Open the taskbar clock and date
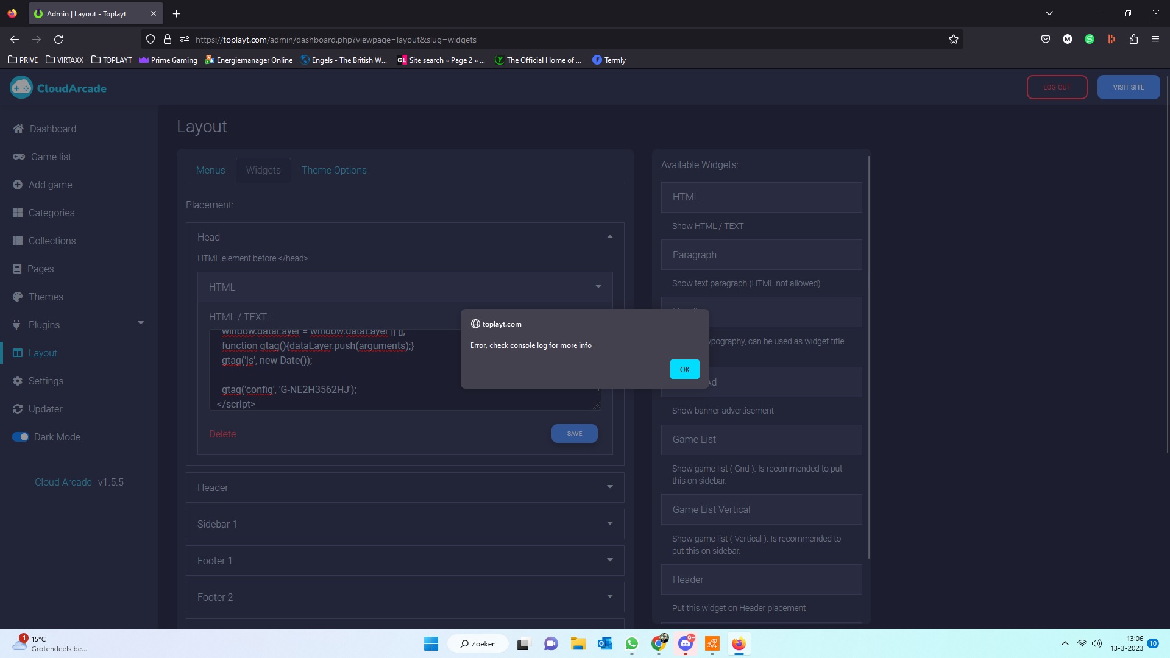1170x658 pixels. tap(1127, 643)
